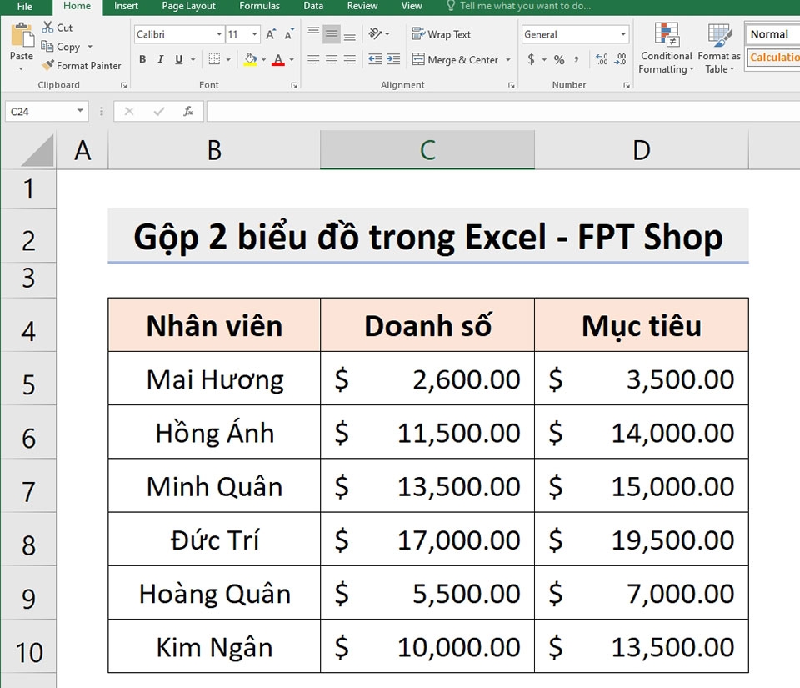Apply red font color with the A icon

pos(278,59)
